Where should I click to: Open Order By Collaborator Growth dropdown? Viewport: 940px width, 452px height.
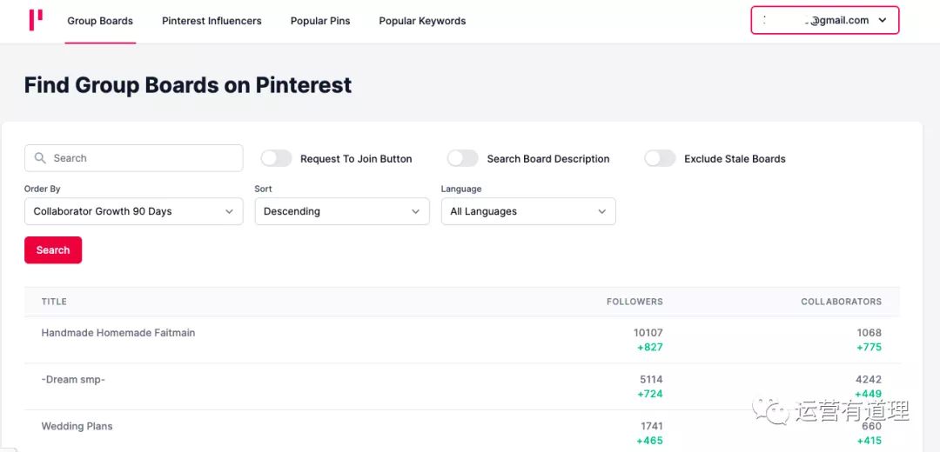click(134, 211)
